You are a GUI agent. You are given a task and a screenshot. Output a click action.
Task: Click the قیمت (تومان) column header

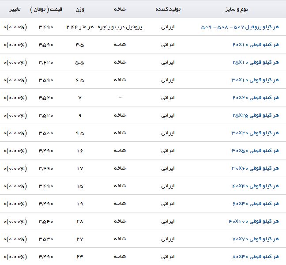pyautogui.click(x=46, y=9)
